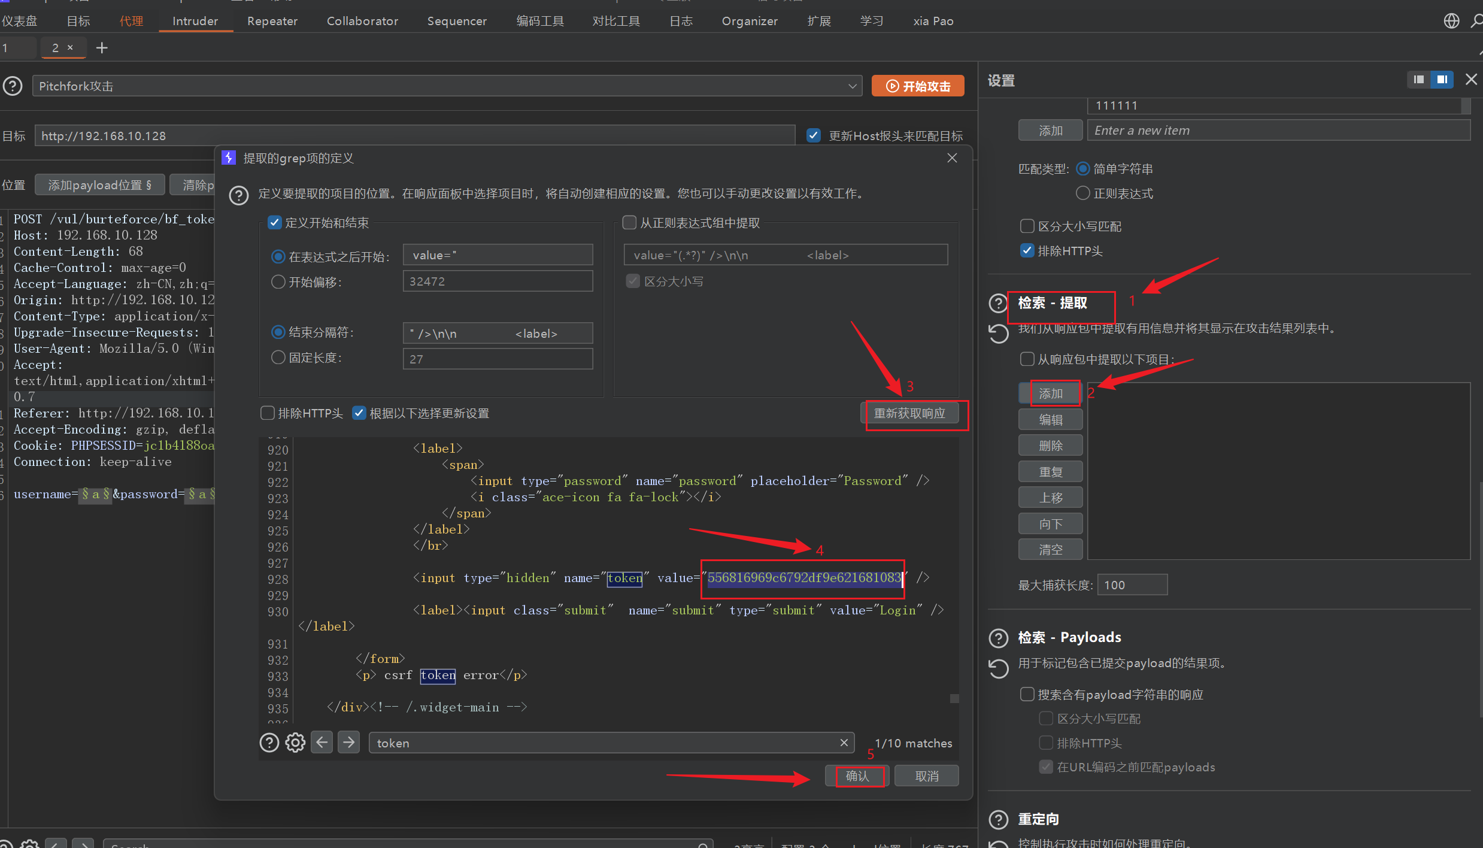
Task: Click help icon beside 检索 - Payloads
Action: pos(999,638)
